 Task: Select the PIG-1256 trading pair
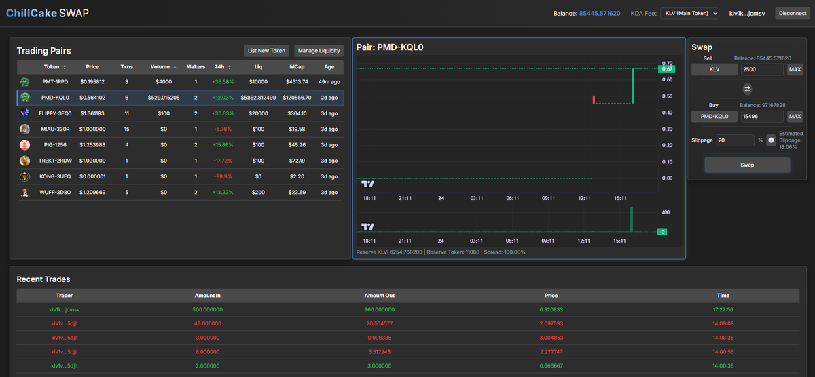coord(180,145)
